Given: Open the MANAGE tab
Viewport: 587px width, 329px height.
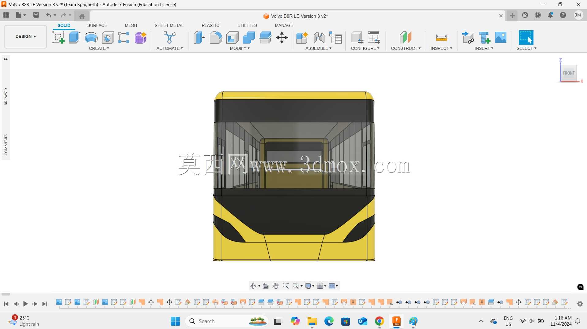Looking at the screenshot, I should [284, 25].
